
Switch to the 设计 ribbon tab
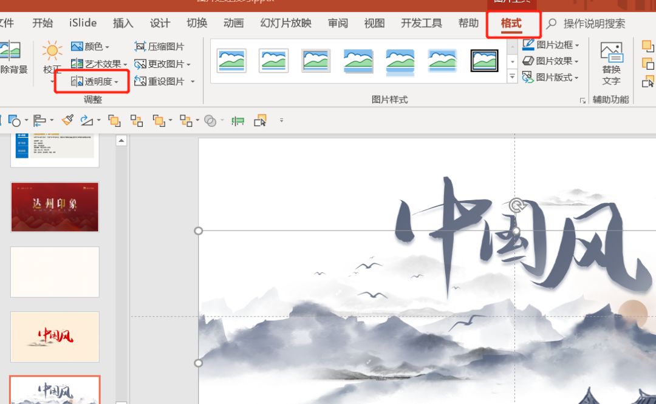click(x=160, y=23)
